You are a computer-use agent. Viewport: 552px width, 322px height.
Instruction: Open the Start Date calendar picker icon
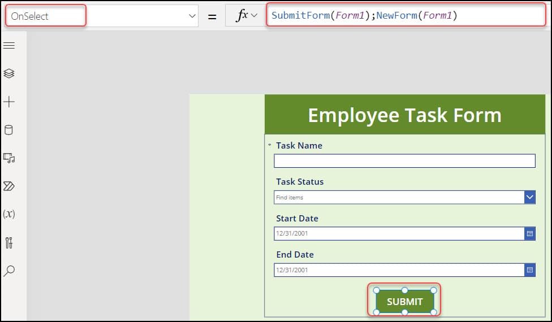coord(530,233)
